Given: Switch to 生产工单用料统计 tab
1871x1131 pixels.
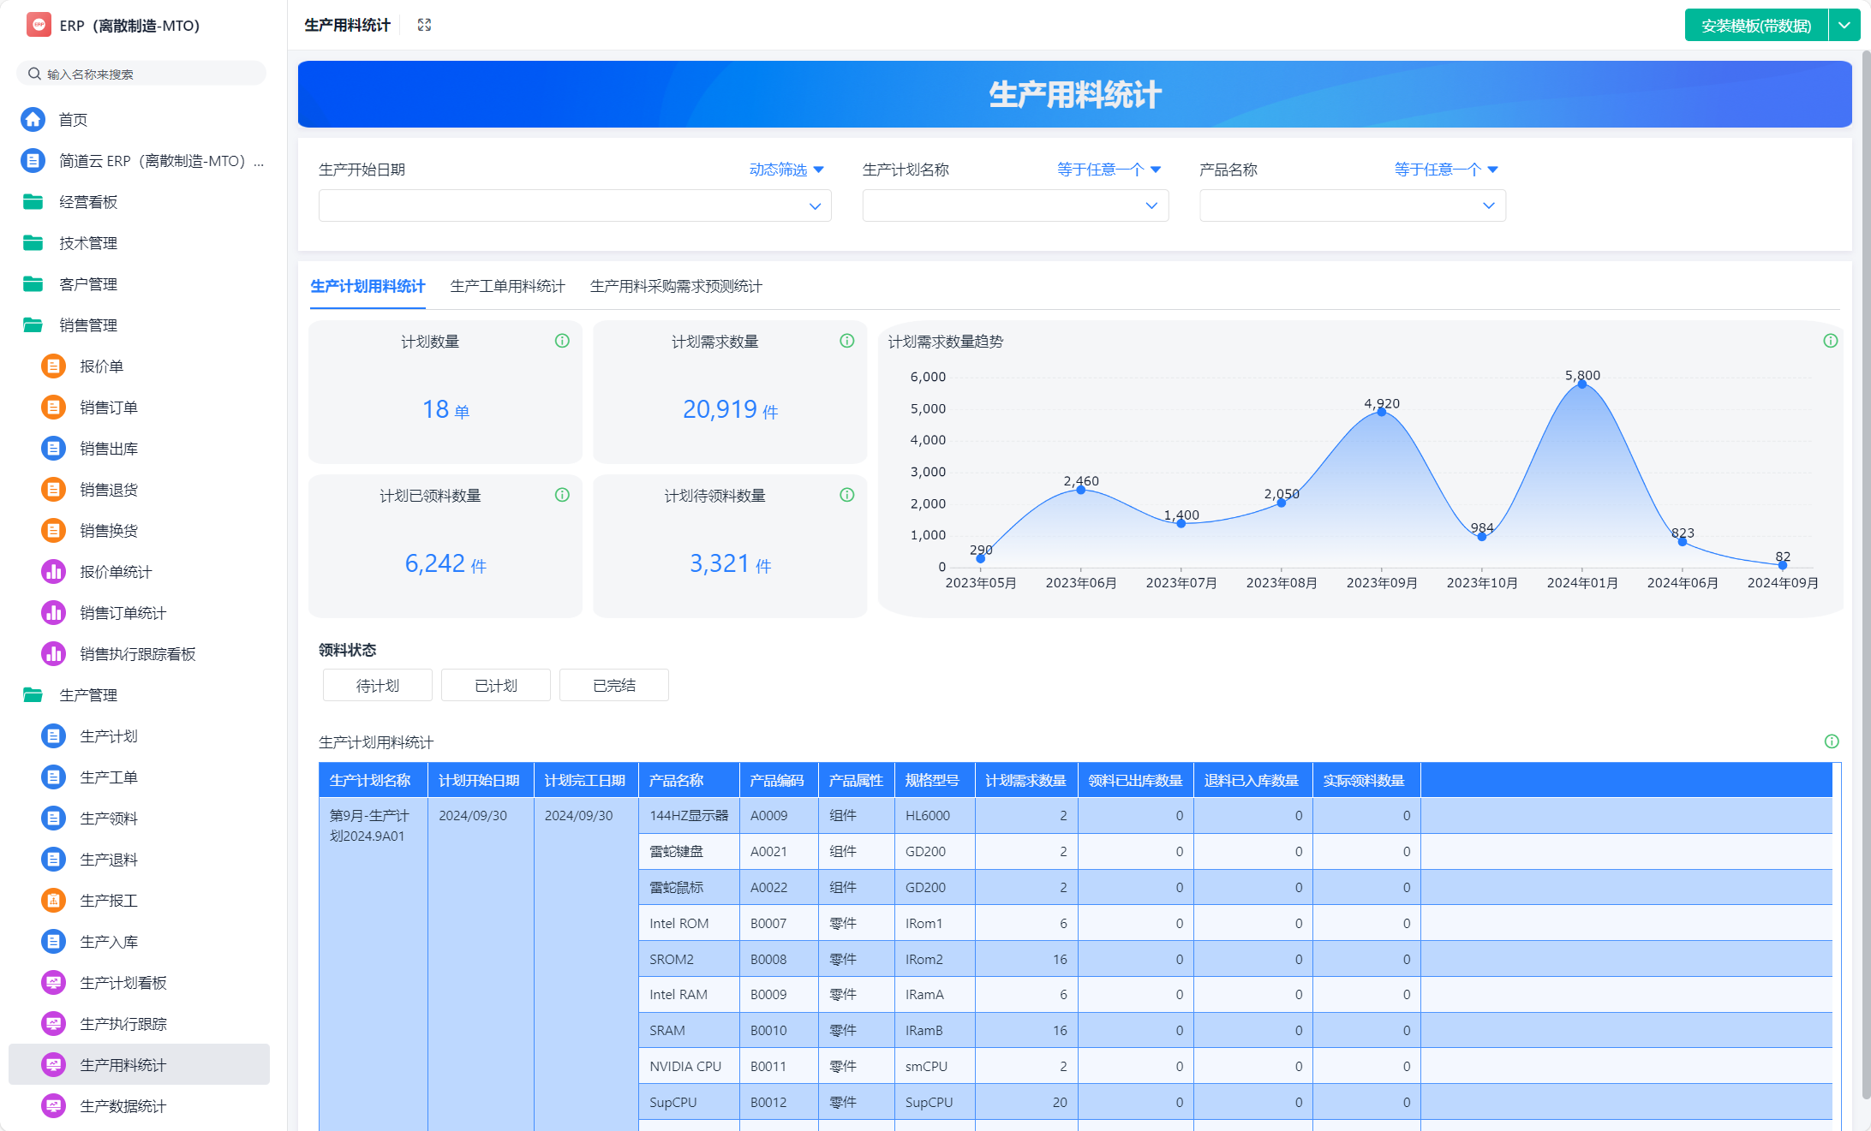Looking at the screenshot, I should pos(507,286).
